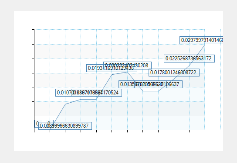
Task: Click the data label beginning 0.01931169
Action: tap(112, 68)
